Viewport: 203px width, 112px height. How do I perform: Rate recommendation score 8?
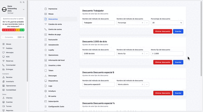(x=19, y=30)
